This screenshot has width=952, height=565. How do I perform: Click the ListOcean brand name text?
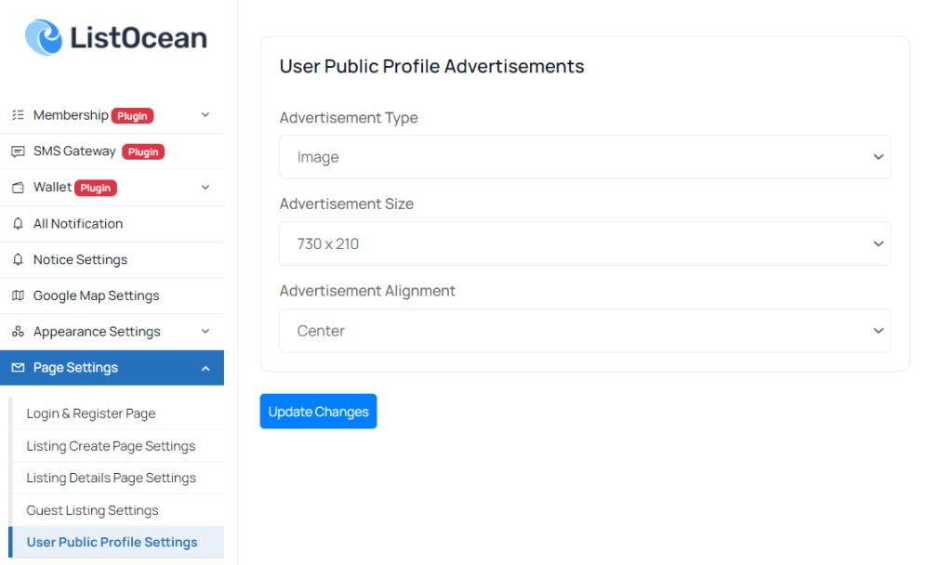pyautogui.click(x=139, y=37)
